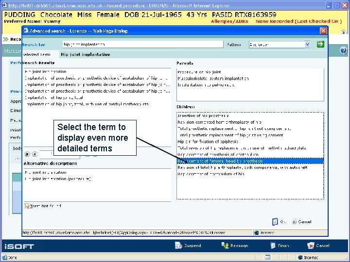Click Term Not Found link
Screen dimensions: 350x262
pyautogui.click(x=43, y=206)
